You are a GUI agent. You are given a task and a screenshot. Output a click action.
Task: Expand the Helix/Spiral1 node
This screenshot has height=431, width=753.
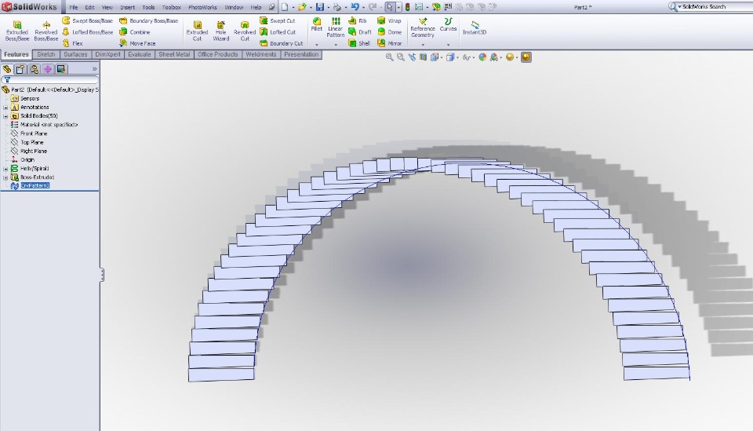coord(5,169)
